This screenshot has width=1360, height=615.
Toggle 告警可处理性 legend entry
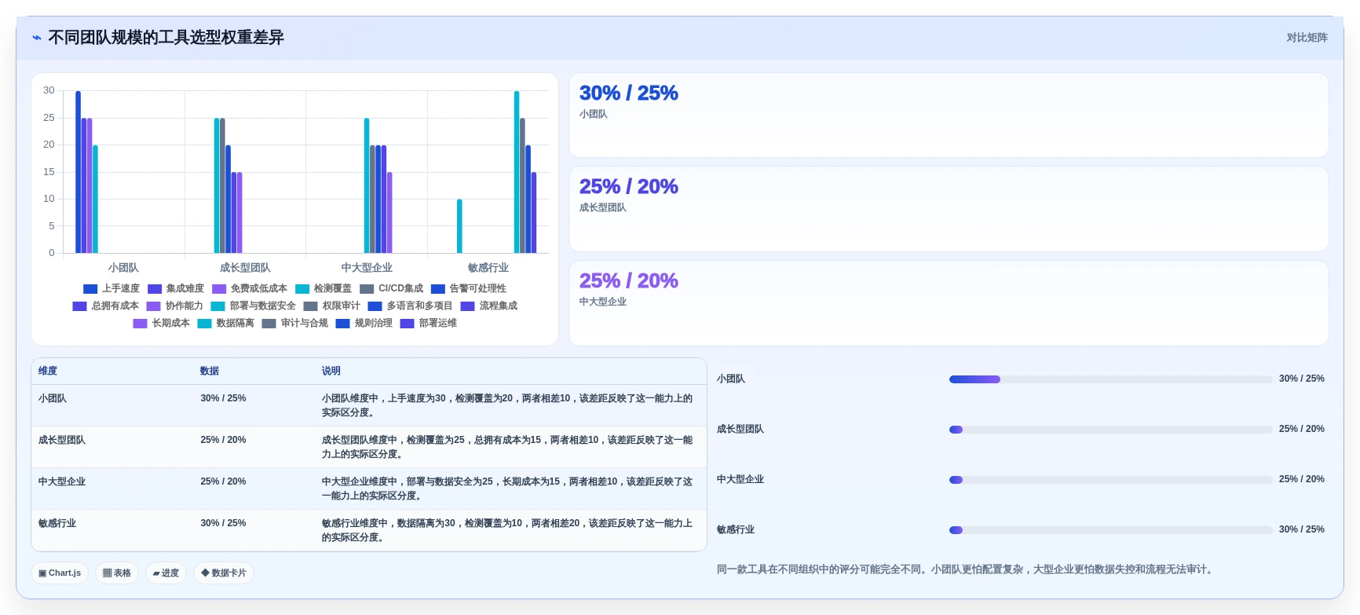469,289
